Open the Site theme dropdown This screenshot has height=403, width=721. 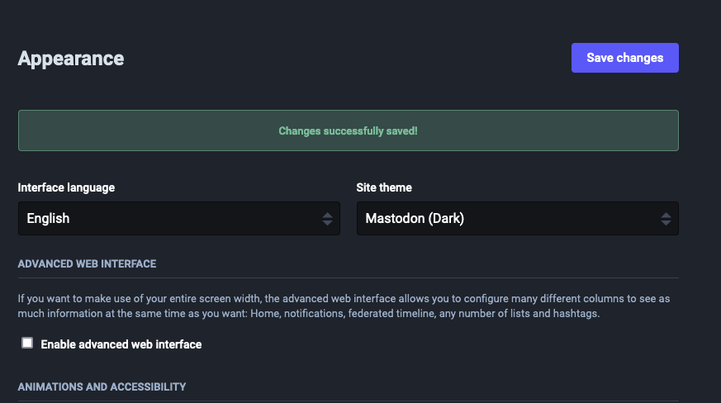[x=517, y=219]
